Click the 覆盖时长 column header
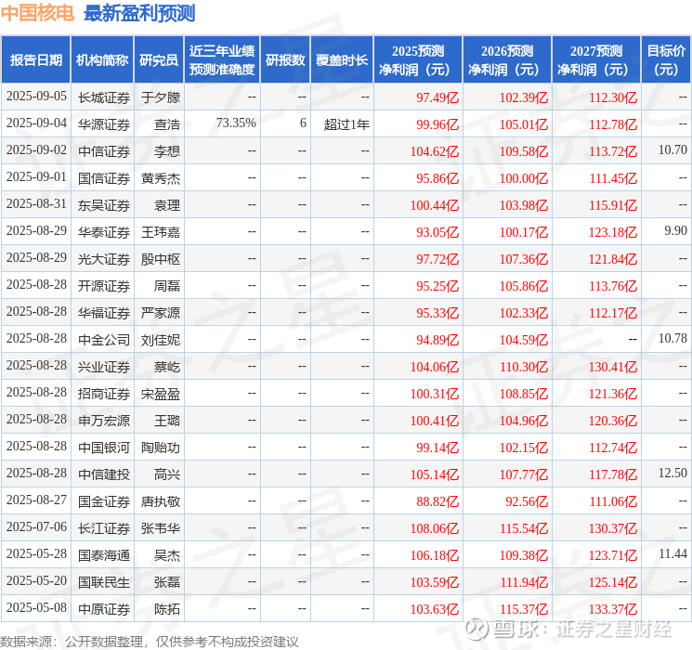Viewport: 692px width, 650px height. [342, 60]
